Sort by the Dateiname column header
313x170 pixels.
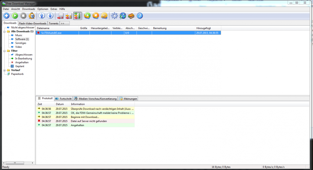tap(57, 28)
